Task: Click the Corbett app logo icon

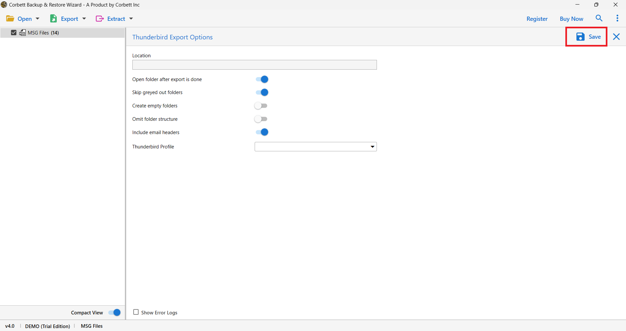Action: click(x=4, y=5)
